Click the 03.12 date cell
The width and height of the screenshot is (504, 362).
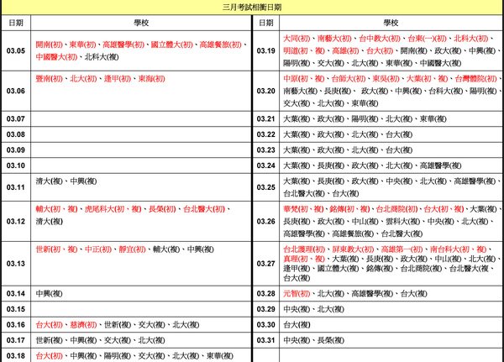pos(16,222)
